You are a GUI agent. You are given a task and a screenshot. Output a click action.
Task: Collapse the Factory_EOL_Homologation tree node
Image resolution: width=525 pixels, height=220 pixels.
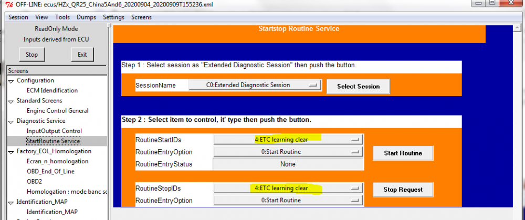11,152
